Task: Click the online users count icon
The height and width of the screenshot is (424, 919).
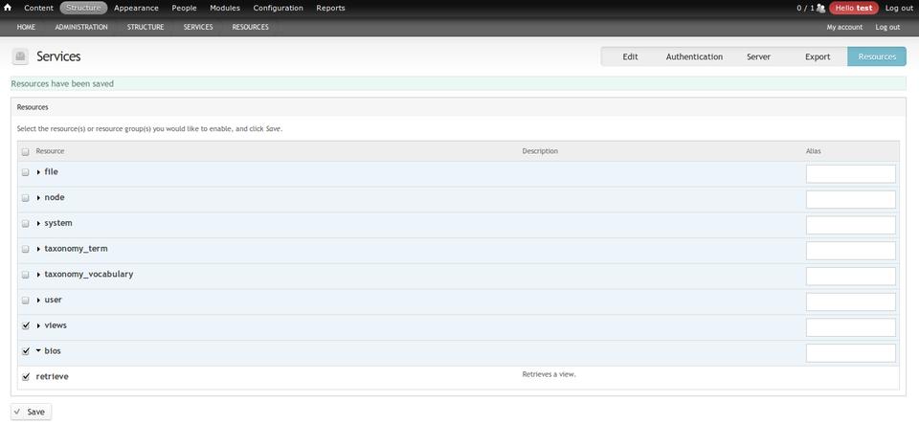Action: click(820, 8)
